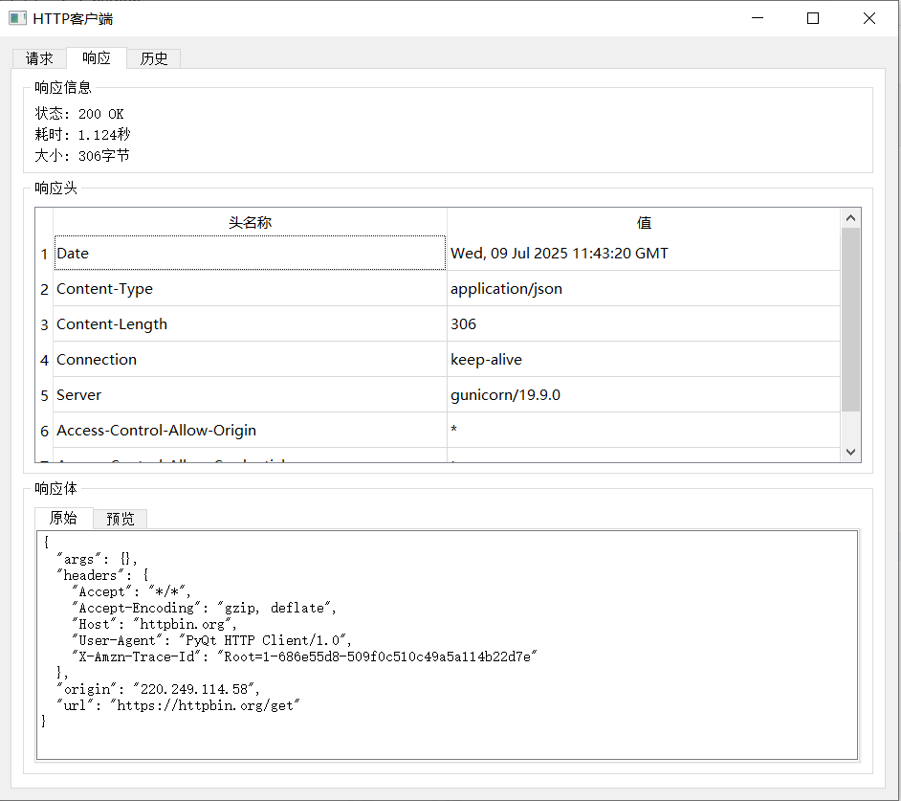Screen dimensions: 901x801
Task: Select the Access-Control-Allow-Origin cell
Action: [x=250, y=430]
